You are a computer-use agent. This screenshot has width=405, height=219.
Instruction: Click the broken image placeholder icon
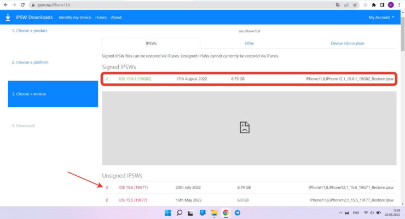245,128
